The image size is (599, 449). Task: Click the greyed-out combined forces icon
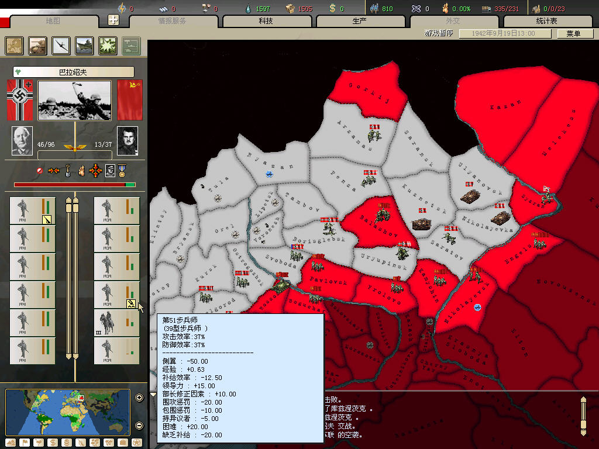point(132,46)
